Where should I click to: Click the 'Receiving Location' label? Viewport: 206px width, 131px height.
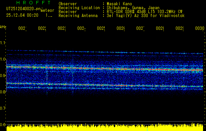tap(79, 8)
